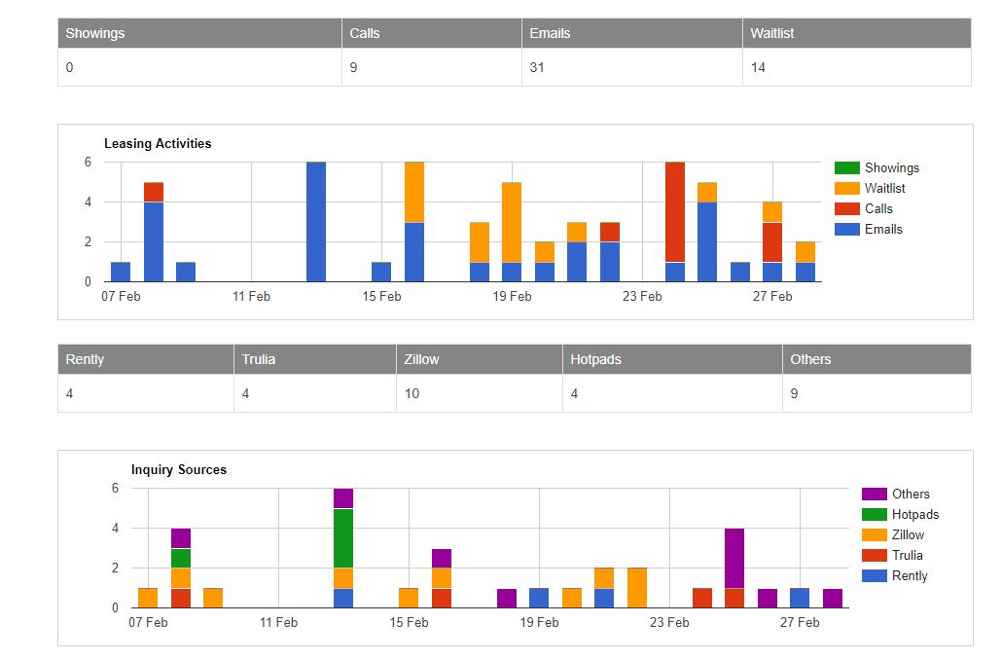Screen dimensions: 1002x661
Task: Select the Showings table column header
Action: click(x=95, y=33)
